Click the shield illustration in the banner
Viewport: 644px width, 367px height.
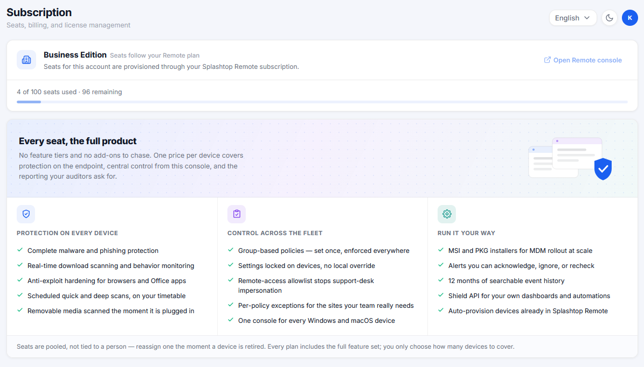click(603, 168)
